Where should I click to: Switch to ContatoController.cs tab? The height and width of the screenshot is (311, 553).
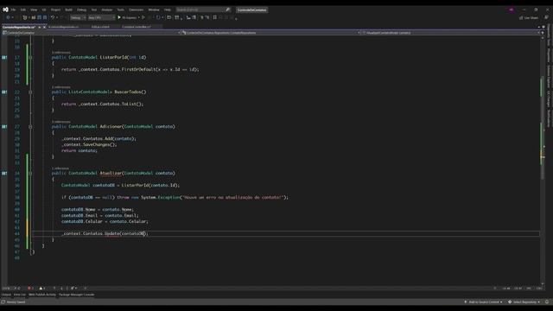coord(137,27)
